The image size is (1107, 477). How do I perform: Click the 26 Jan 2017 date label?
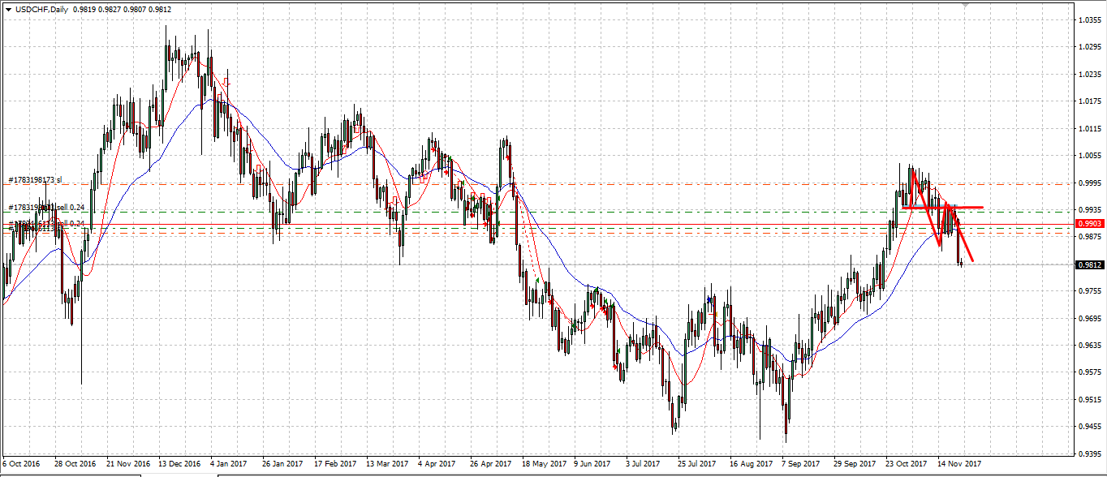tap(282, 464)
